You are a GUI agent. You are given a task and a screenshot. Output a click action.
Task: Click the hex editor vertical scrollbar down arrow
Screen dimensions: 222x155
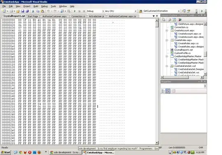(157, 143)
